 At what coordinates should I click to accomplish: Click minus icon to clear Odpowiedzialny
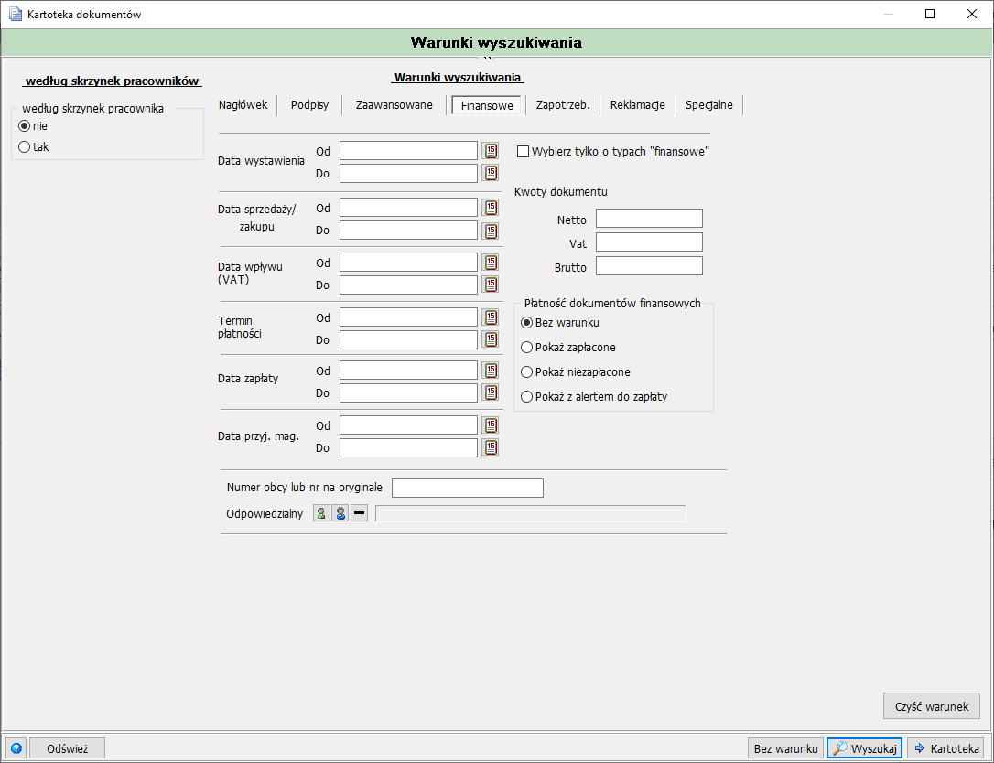pos(359,513)
